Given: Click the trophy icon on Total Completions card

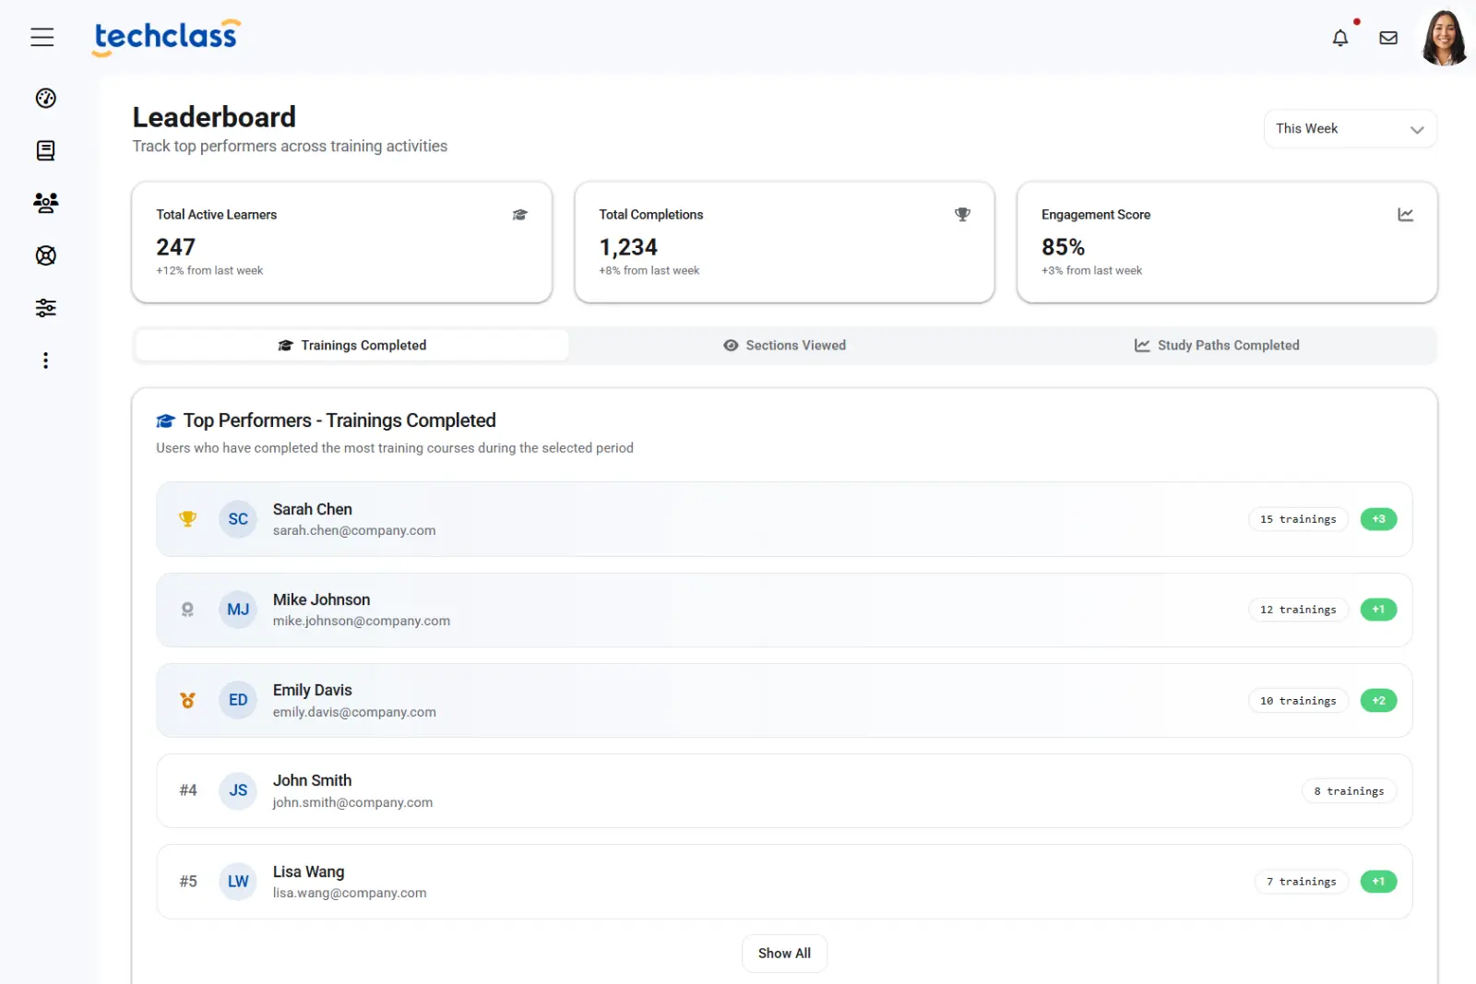Looking at the screenshot, I should point(962,214).
